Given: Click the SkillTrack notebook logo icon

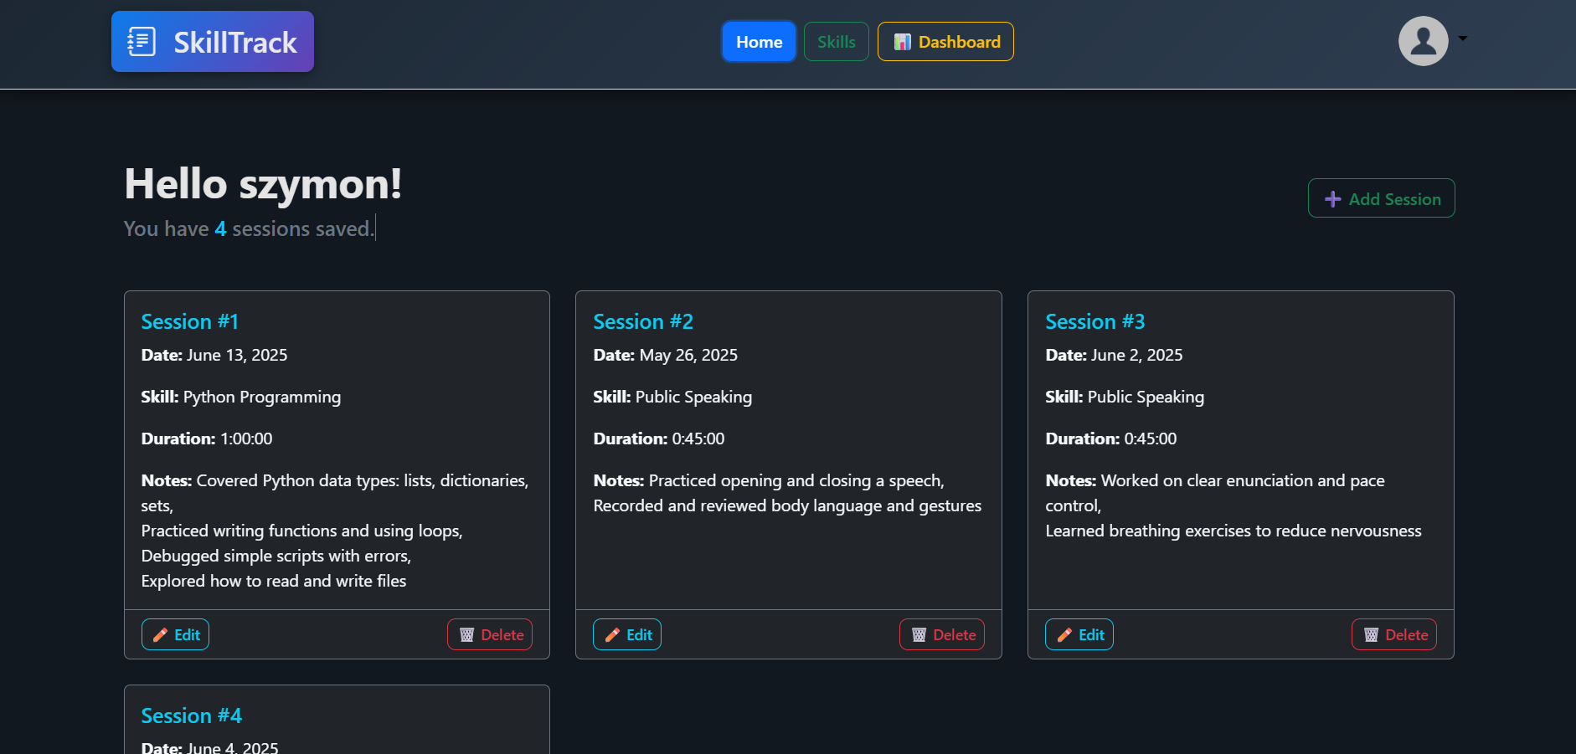Looking at the screenshot, I should pyautogui.click(x=142, y=39).
